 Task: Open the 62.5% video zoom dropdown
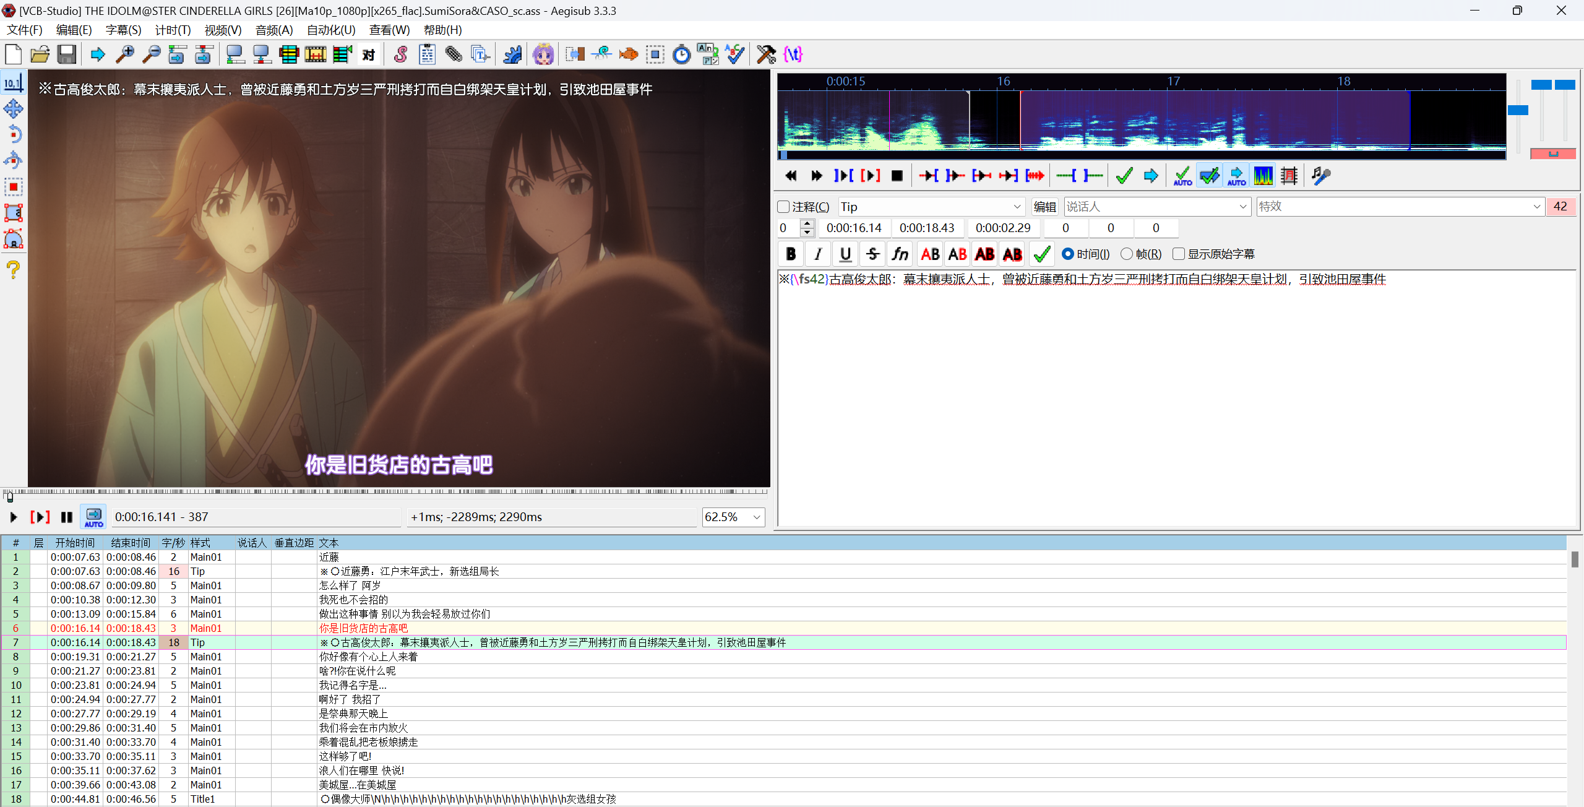tap(734, 517)
